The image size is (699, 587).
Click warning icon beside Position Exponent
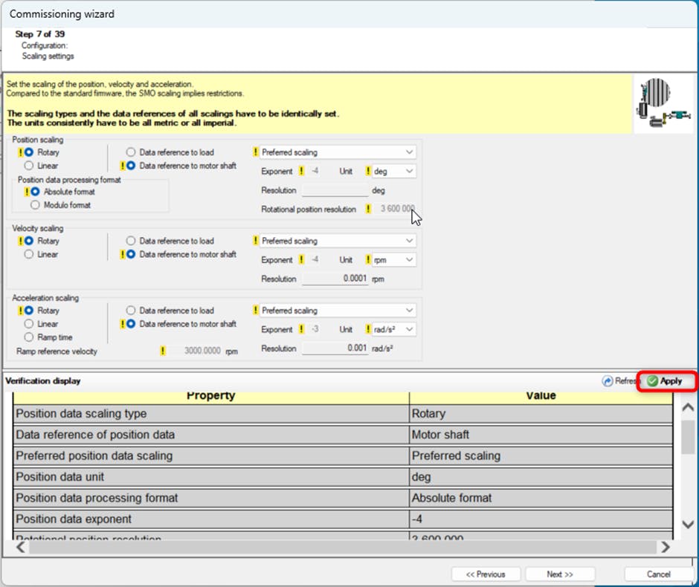301,171
